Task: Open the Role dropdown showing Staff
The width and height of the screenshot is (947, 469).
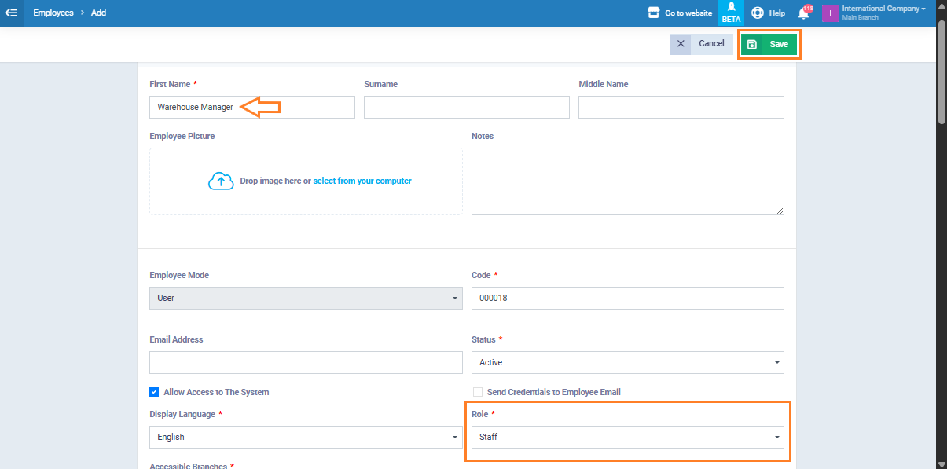Action: pos(626,437)
